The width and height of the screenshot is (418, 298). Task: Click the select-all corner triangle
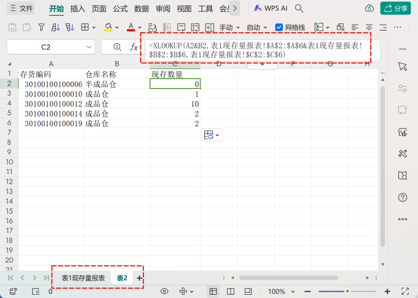click(x=10, y=64)
